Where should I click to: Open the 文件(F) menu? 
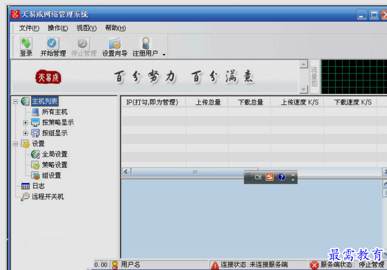click(29, 28)
